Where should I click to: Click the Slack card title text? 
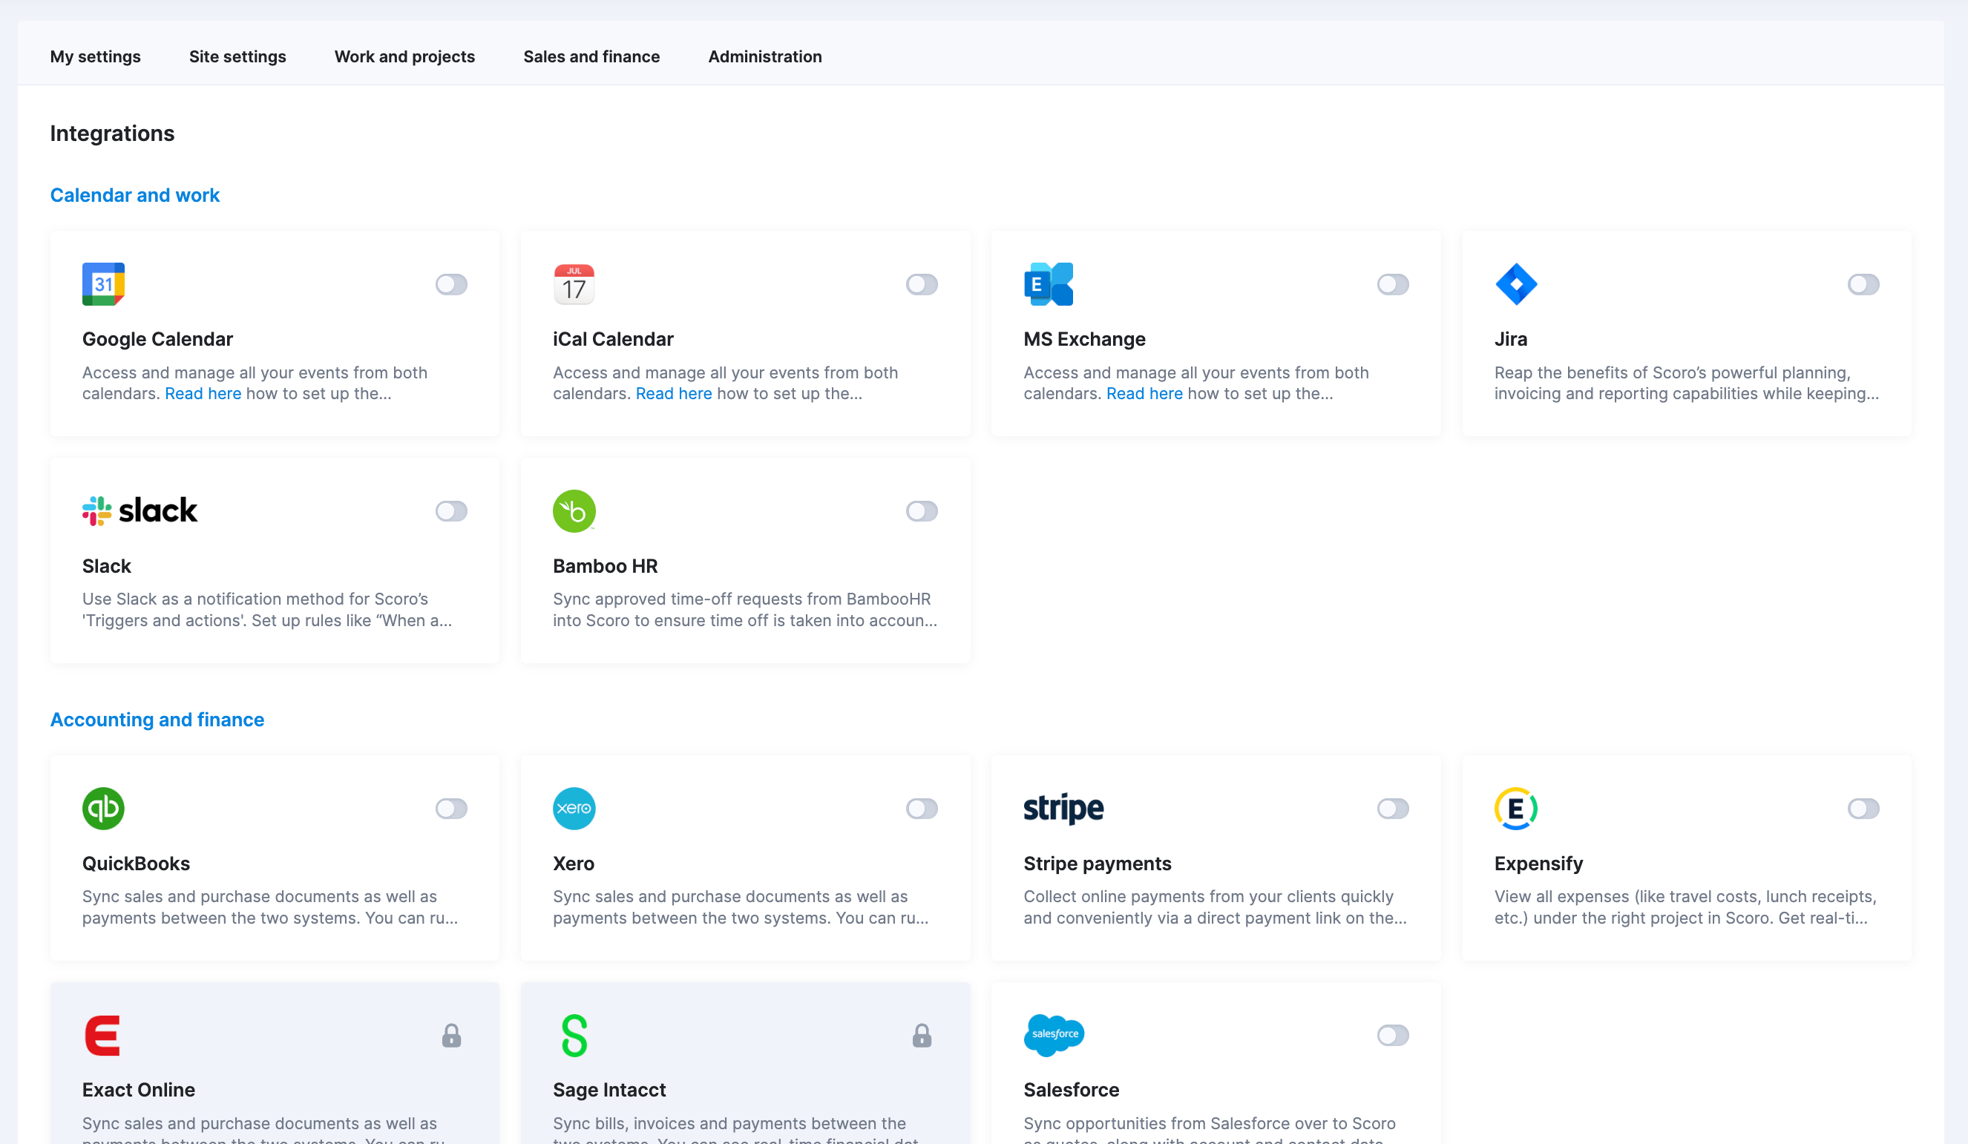[x=106, y=566]
